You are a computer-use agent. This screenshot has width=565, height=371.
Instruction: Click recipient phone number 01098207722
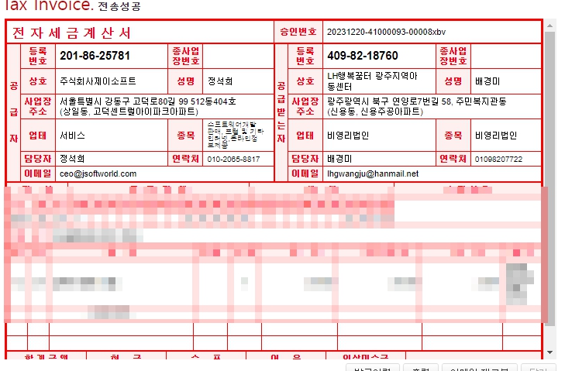coord(498,160)
